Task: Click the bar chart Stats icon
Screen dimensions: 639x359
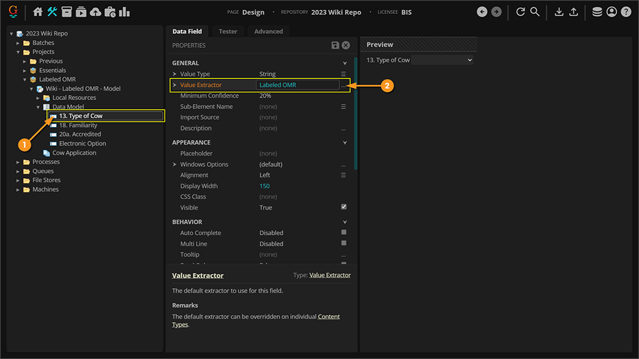Action: coord(124,12)
